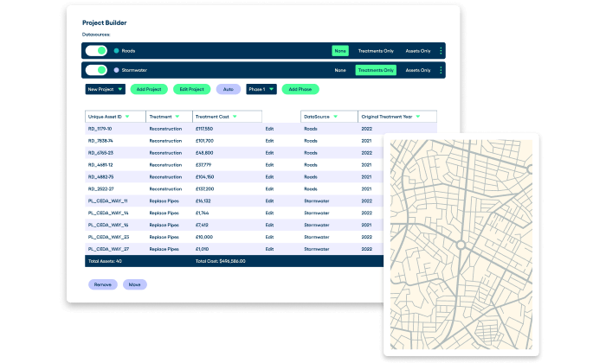Viewport: 606px width, 363px height.
Task: Click Edit for row RD_6765-23
Action: [269, 153]
